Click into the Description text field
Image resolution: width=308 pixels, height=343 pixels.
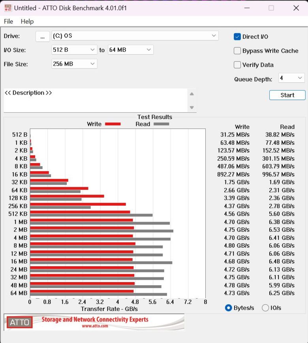[96, 100]
